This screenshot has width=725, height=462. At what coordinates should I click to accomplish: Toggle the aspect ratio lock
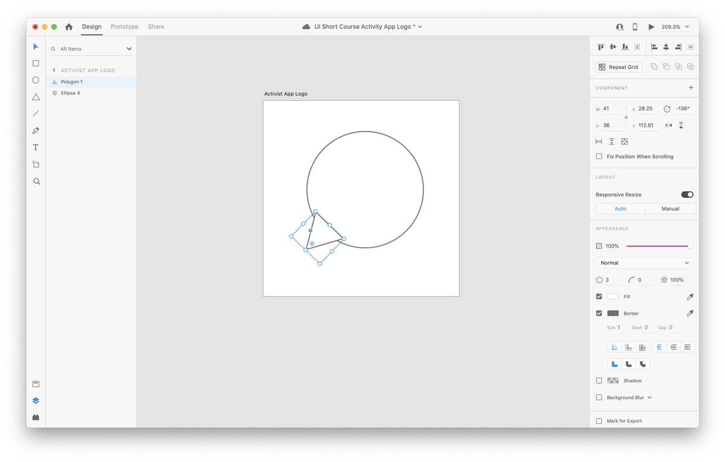pos(626,117)
